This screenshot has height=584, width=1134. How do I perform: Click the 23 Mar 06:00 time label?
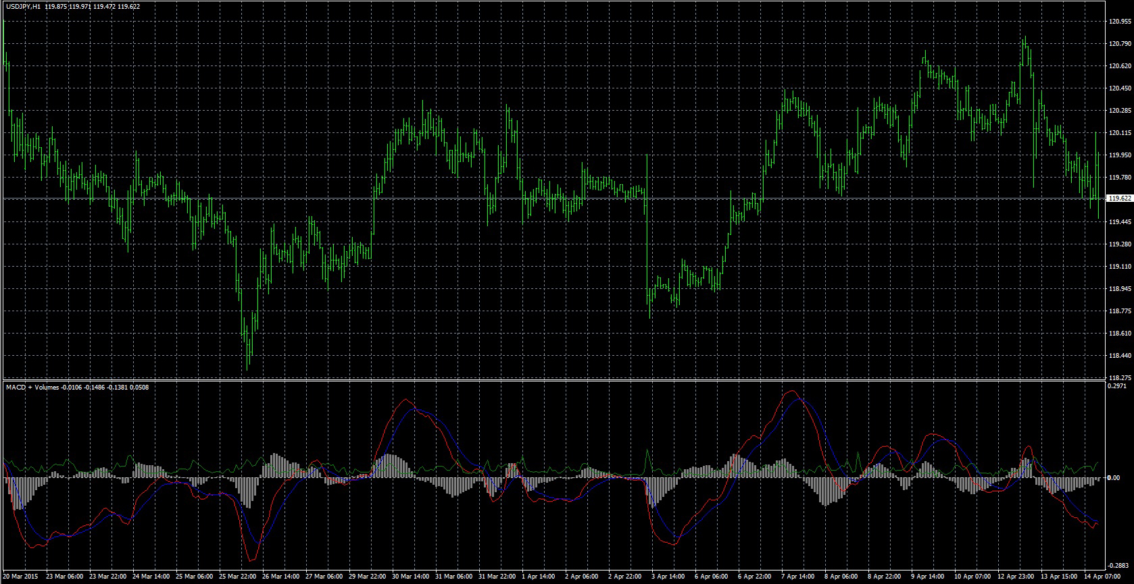[x=66, y=577]
